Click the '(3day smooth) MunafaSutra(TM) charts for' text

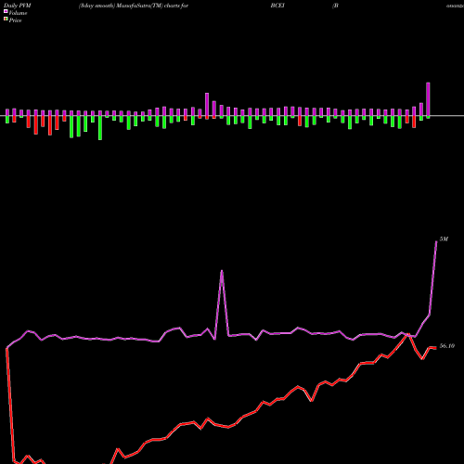134,6
